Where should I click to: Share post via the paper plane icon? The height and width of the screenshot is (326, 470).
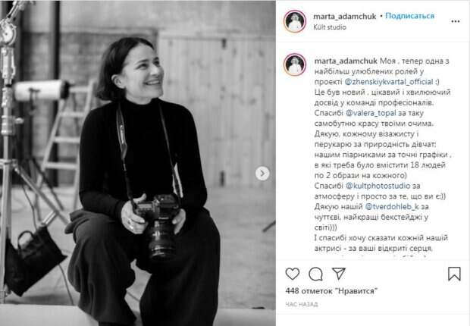coord(339,274)
